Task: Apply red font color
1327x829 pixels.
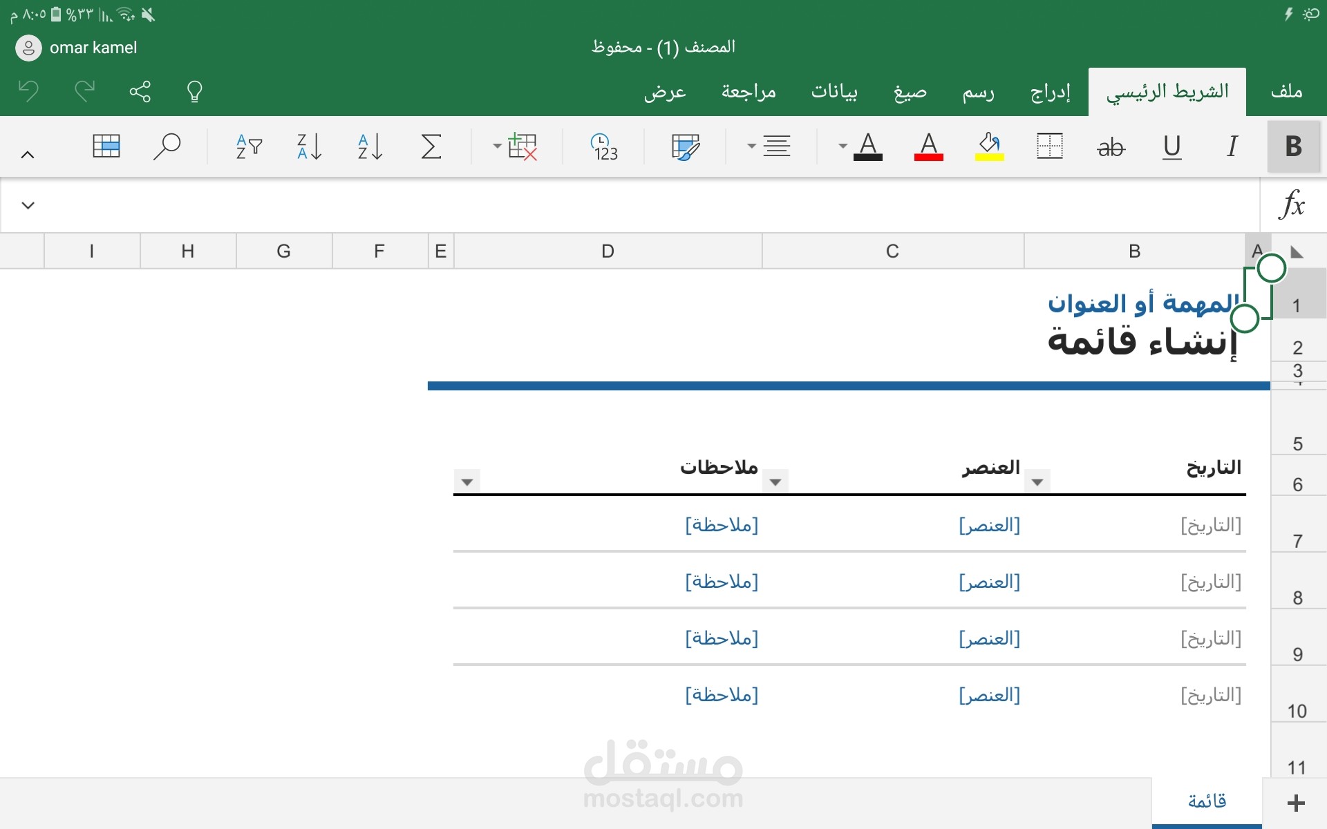Action: pos(928,146)
